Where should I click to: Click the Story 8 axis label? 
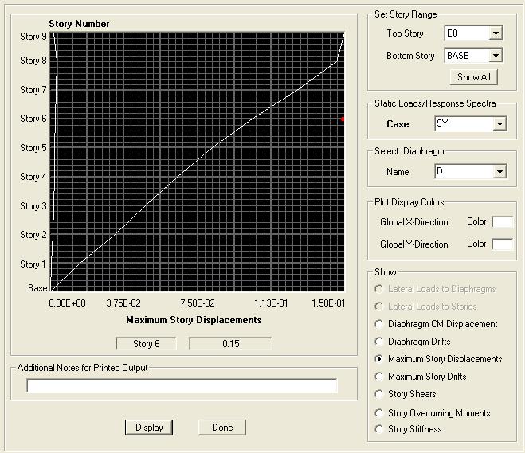tap(33, 61)
